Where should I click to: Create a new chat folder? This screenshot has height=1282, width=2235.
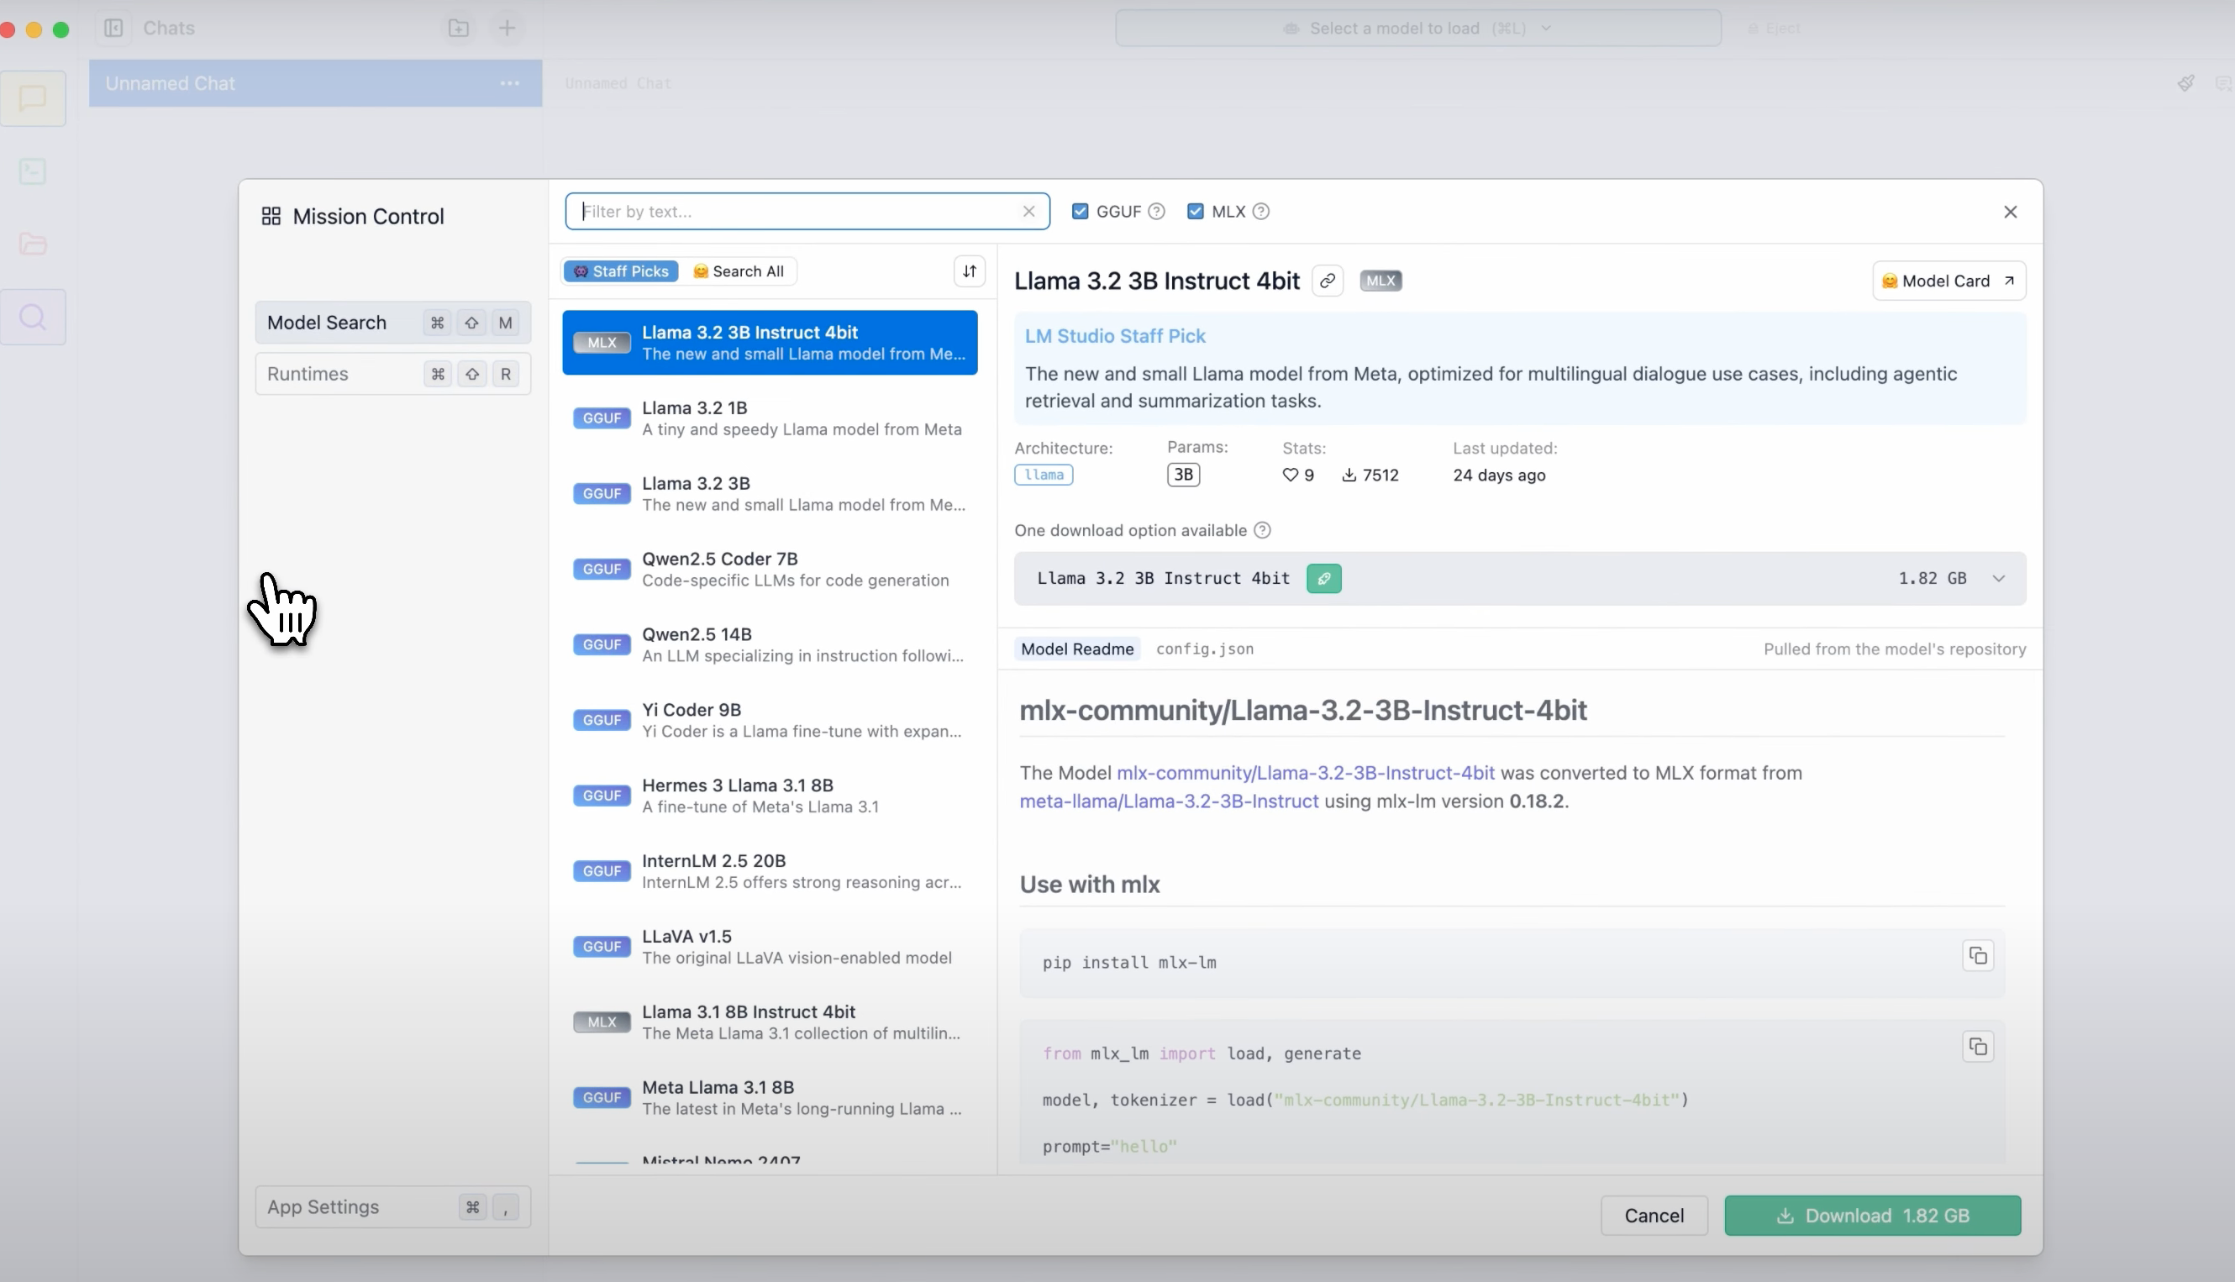tap(458, 29)
